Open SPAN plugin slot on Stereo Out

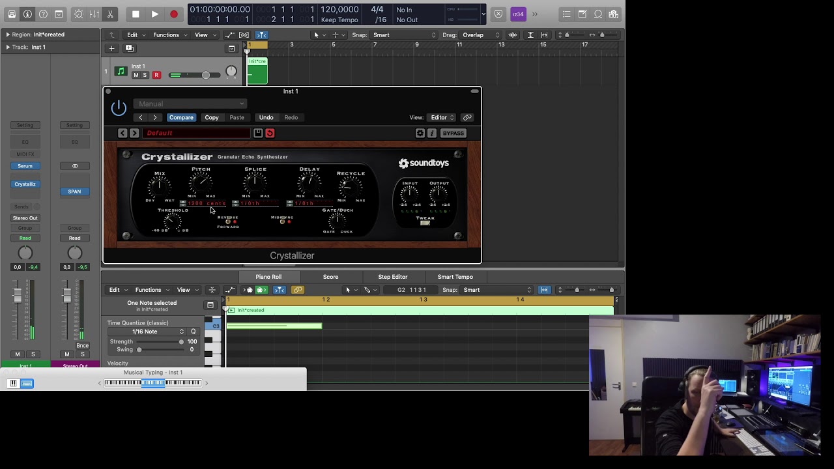coord(74,192)
